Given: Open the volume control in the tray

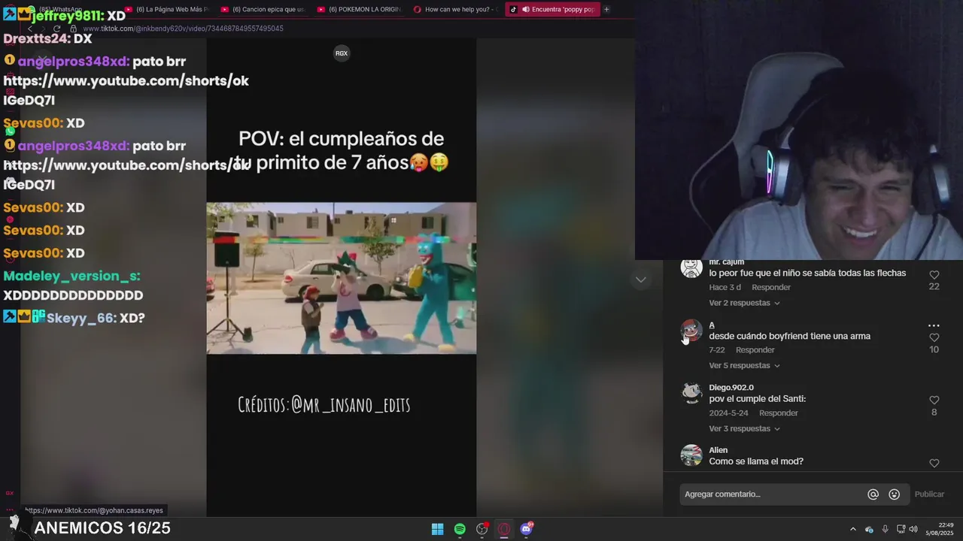Looking at the screenshot, I should pyautogui.click(x=913, y=529).
